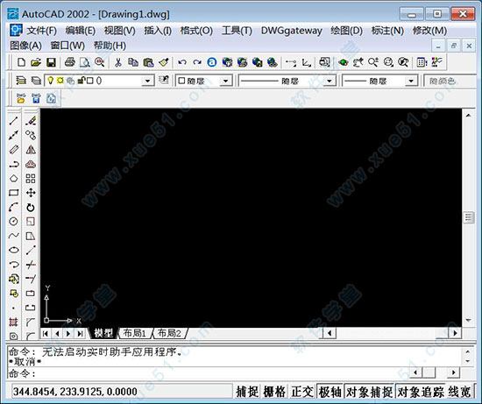
Task: Open the color control 随层 dropdown
Action: click(225, 81)
